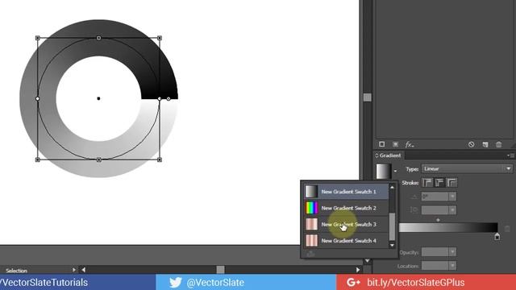
Task: Click the Appearance panel trash icon
Action: (x=499, y=144)
